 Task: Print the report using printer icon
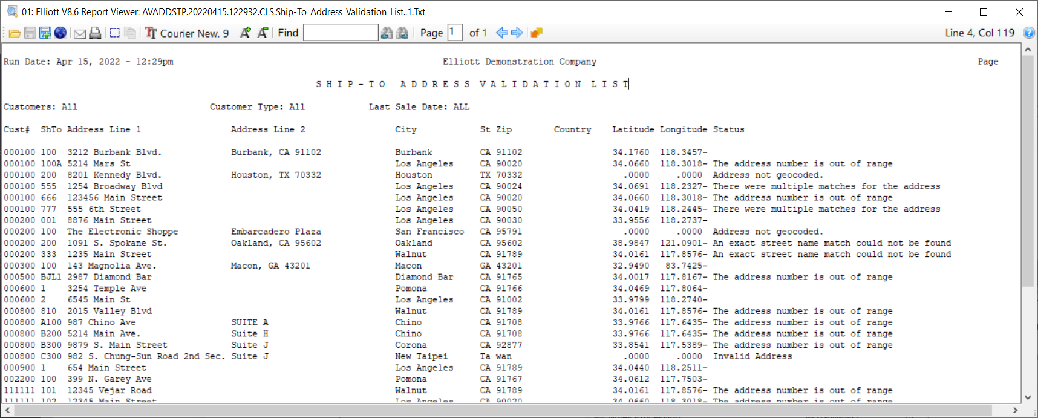[95, 33]
